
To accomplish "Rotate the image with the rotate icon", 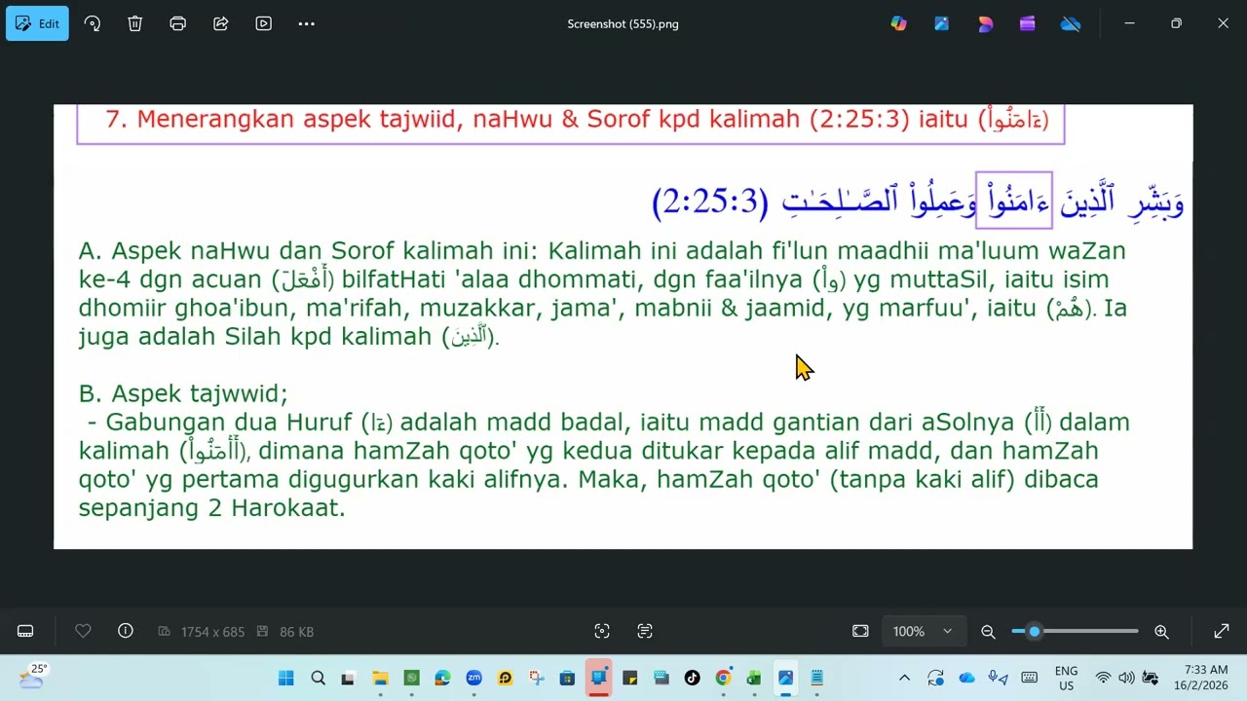I will point(93,23).
